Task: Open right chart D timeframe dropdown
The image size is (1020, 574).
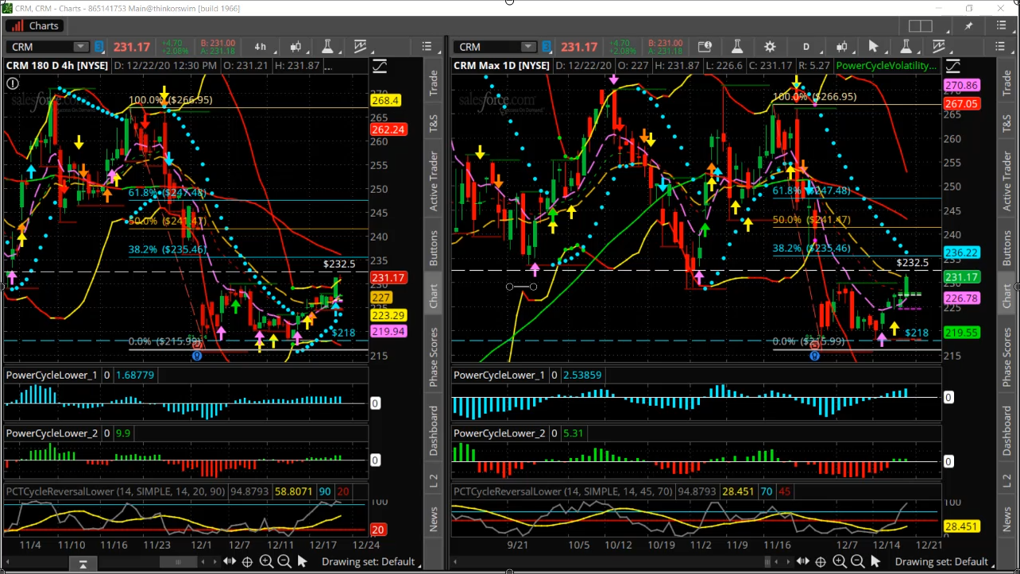Action: pyautogui.click(x=806, y=47)
